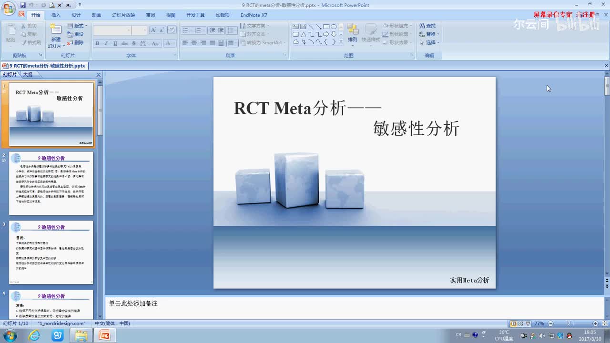Click the New Slide (新建幻灯片) icon
Image resolution: width=610 pixels, height=343 pixels.
click(56, 29)
